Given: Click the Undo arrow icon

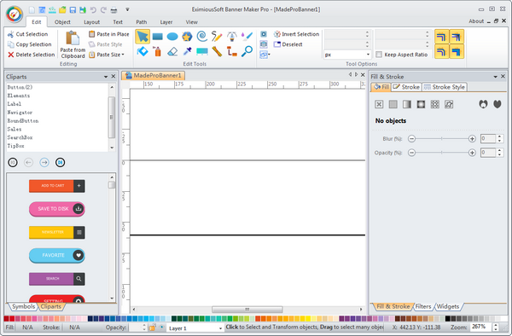Looking at the screenshot, I should [93, 10].
